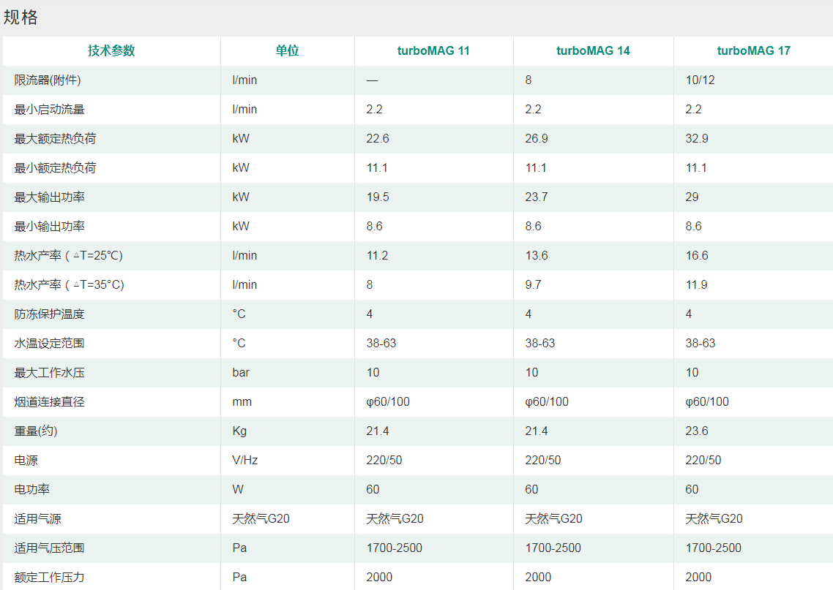Viewport: 833px width, 590px height.
Task: Click the turboMAG 14 column header
Action: tap(593, 50)
